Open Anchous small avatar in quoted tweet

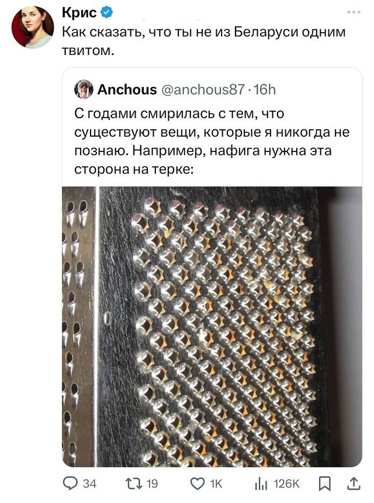click(84, 89)
